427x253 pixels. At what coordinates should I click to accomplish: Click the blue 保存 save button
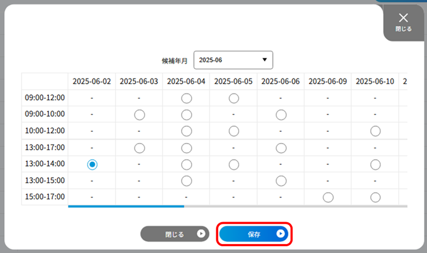pyautogui.click(x=254, y=234)
